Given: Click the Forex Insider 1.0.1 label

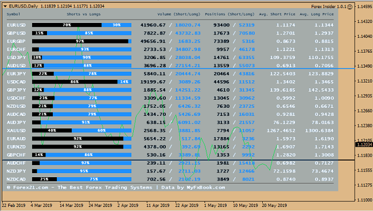Looking at the screenshot, I should (329, 7).
